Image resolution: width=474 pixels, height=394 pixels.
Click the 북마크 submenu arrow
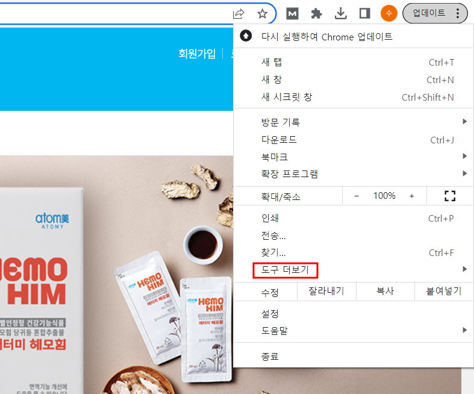click(464, 156)
